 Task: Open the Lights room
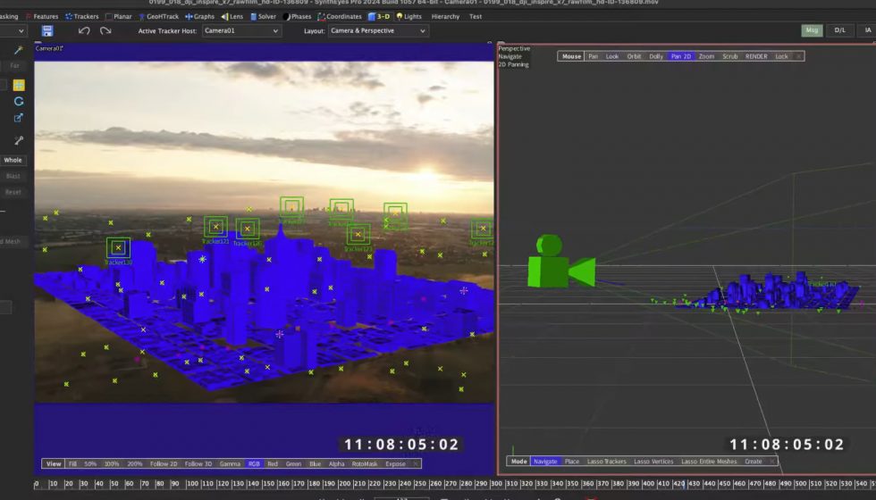409,16
